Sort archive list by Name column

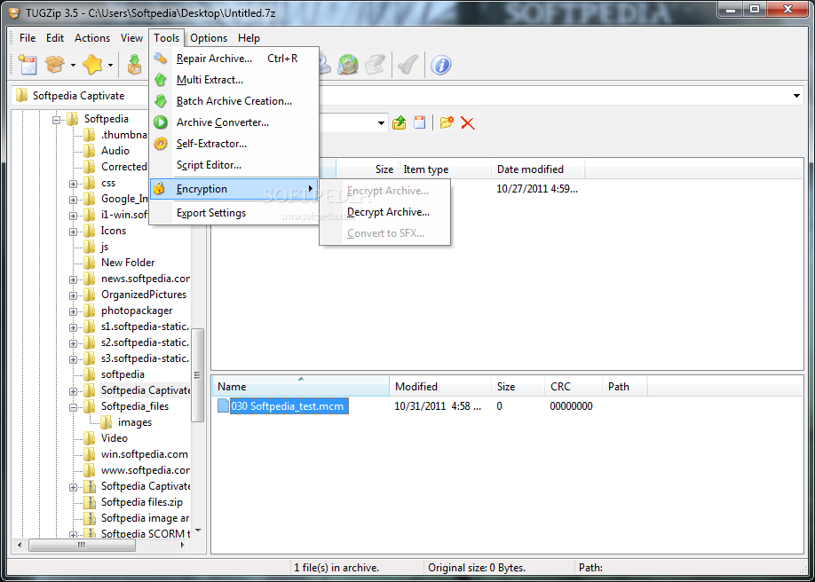(x=301, y=387)
